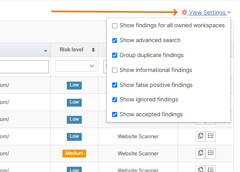This screenshot has height=172, width=240.
Task: Toggle the Show accepted findings option
Action: click(x=115, y=115)
